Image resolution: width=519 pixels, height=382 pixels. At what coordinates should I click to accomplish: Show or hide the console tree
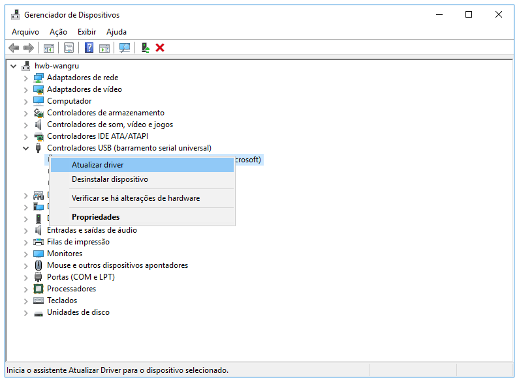click(49, 48)
